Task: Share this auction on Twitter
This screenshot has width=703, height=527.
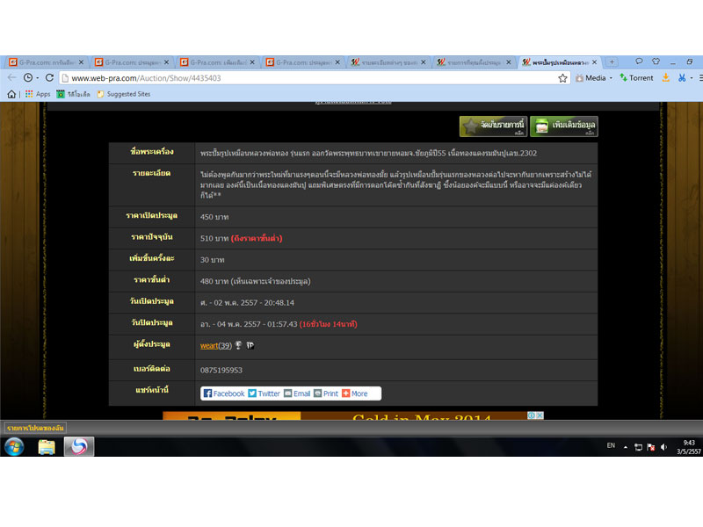Action: coord(264,393)
